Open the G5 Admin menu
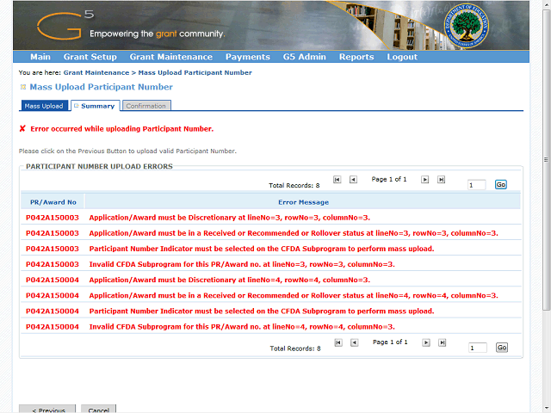 click(304, 57)
